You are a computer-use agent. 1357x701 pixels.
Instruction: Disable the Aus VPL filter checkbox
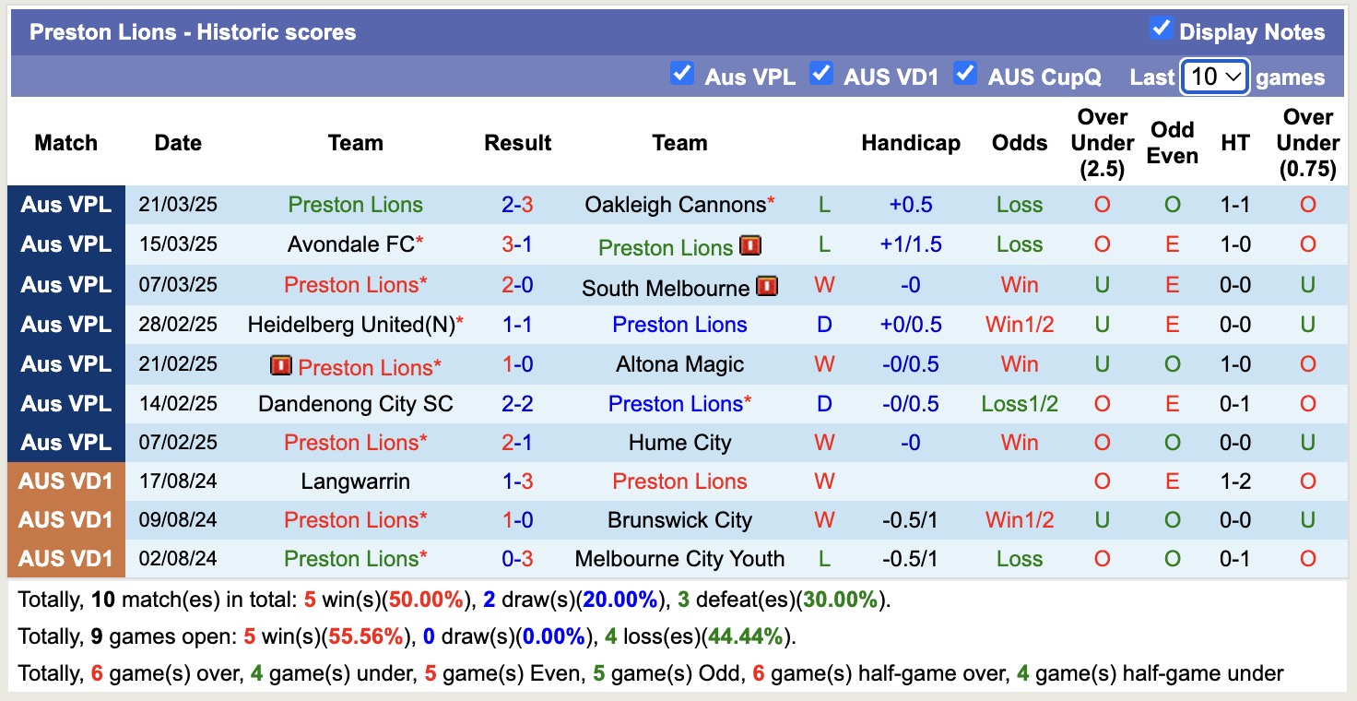click(682, 72)
